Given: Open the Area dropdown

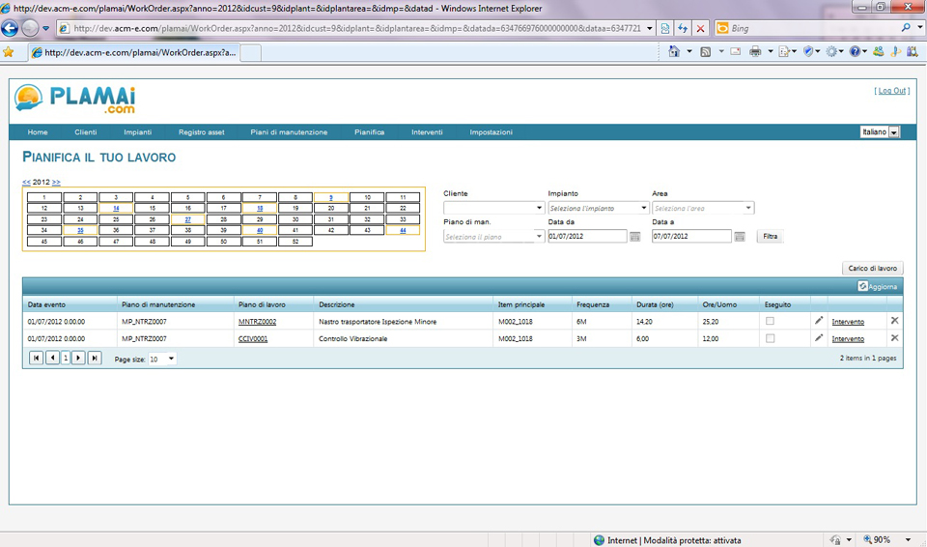Looking at the screenshot, I should click(x=747, y=208).
